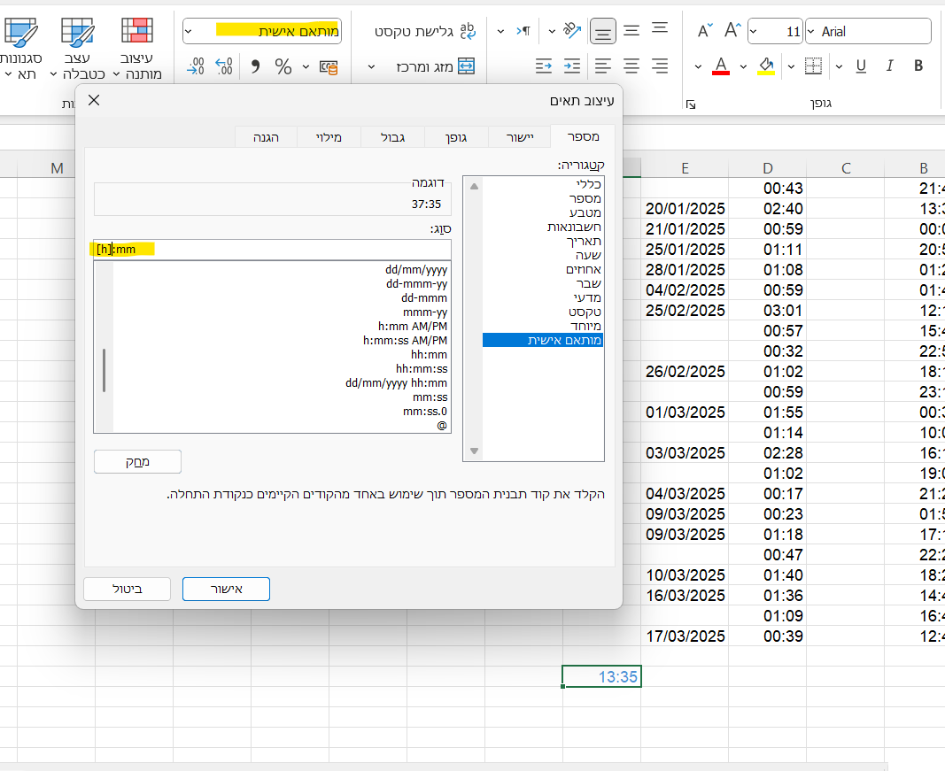Open the number format dropdown showing מותאם אישית

(190, 31)
